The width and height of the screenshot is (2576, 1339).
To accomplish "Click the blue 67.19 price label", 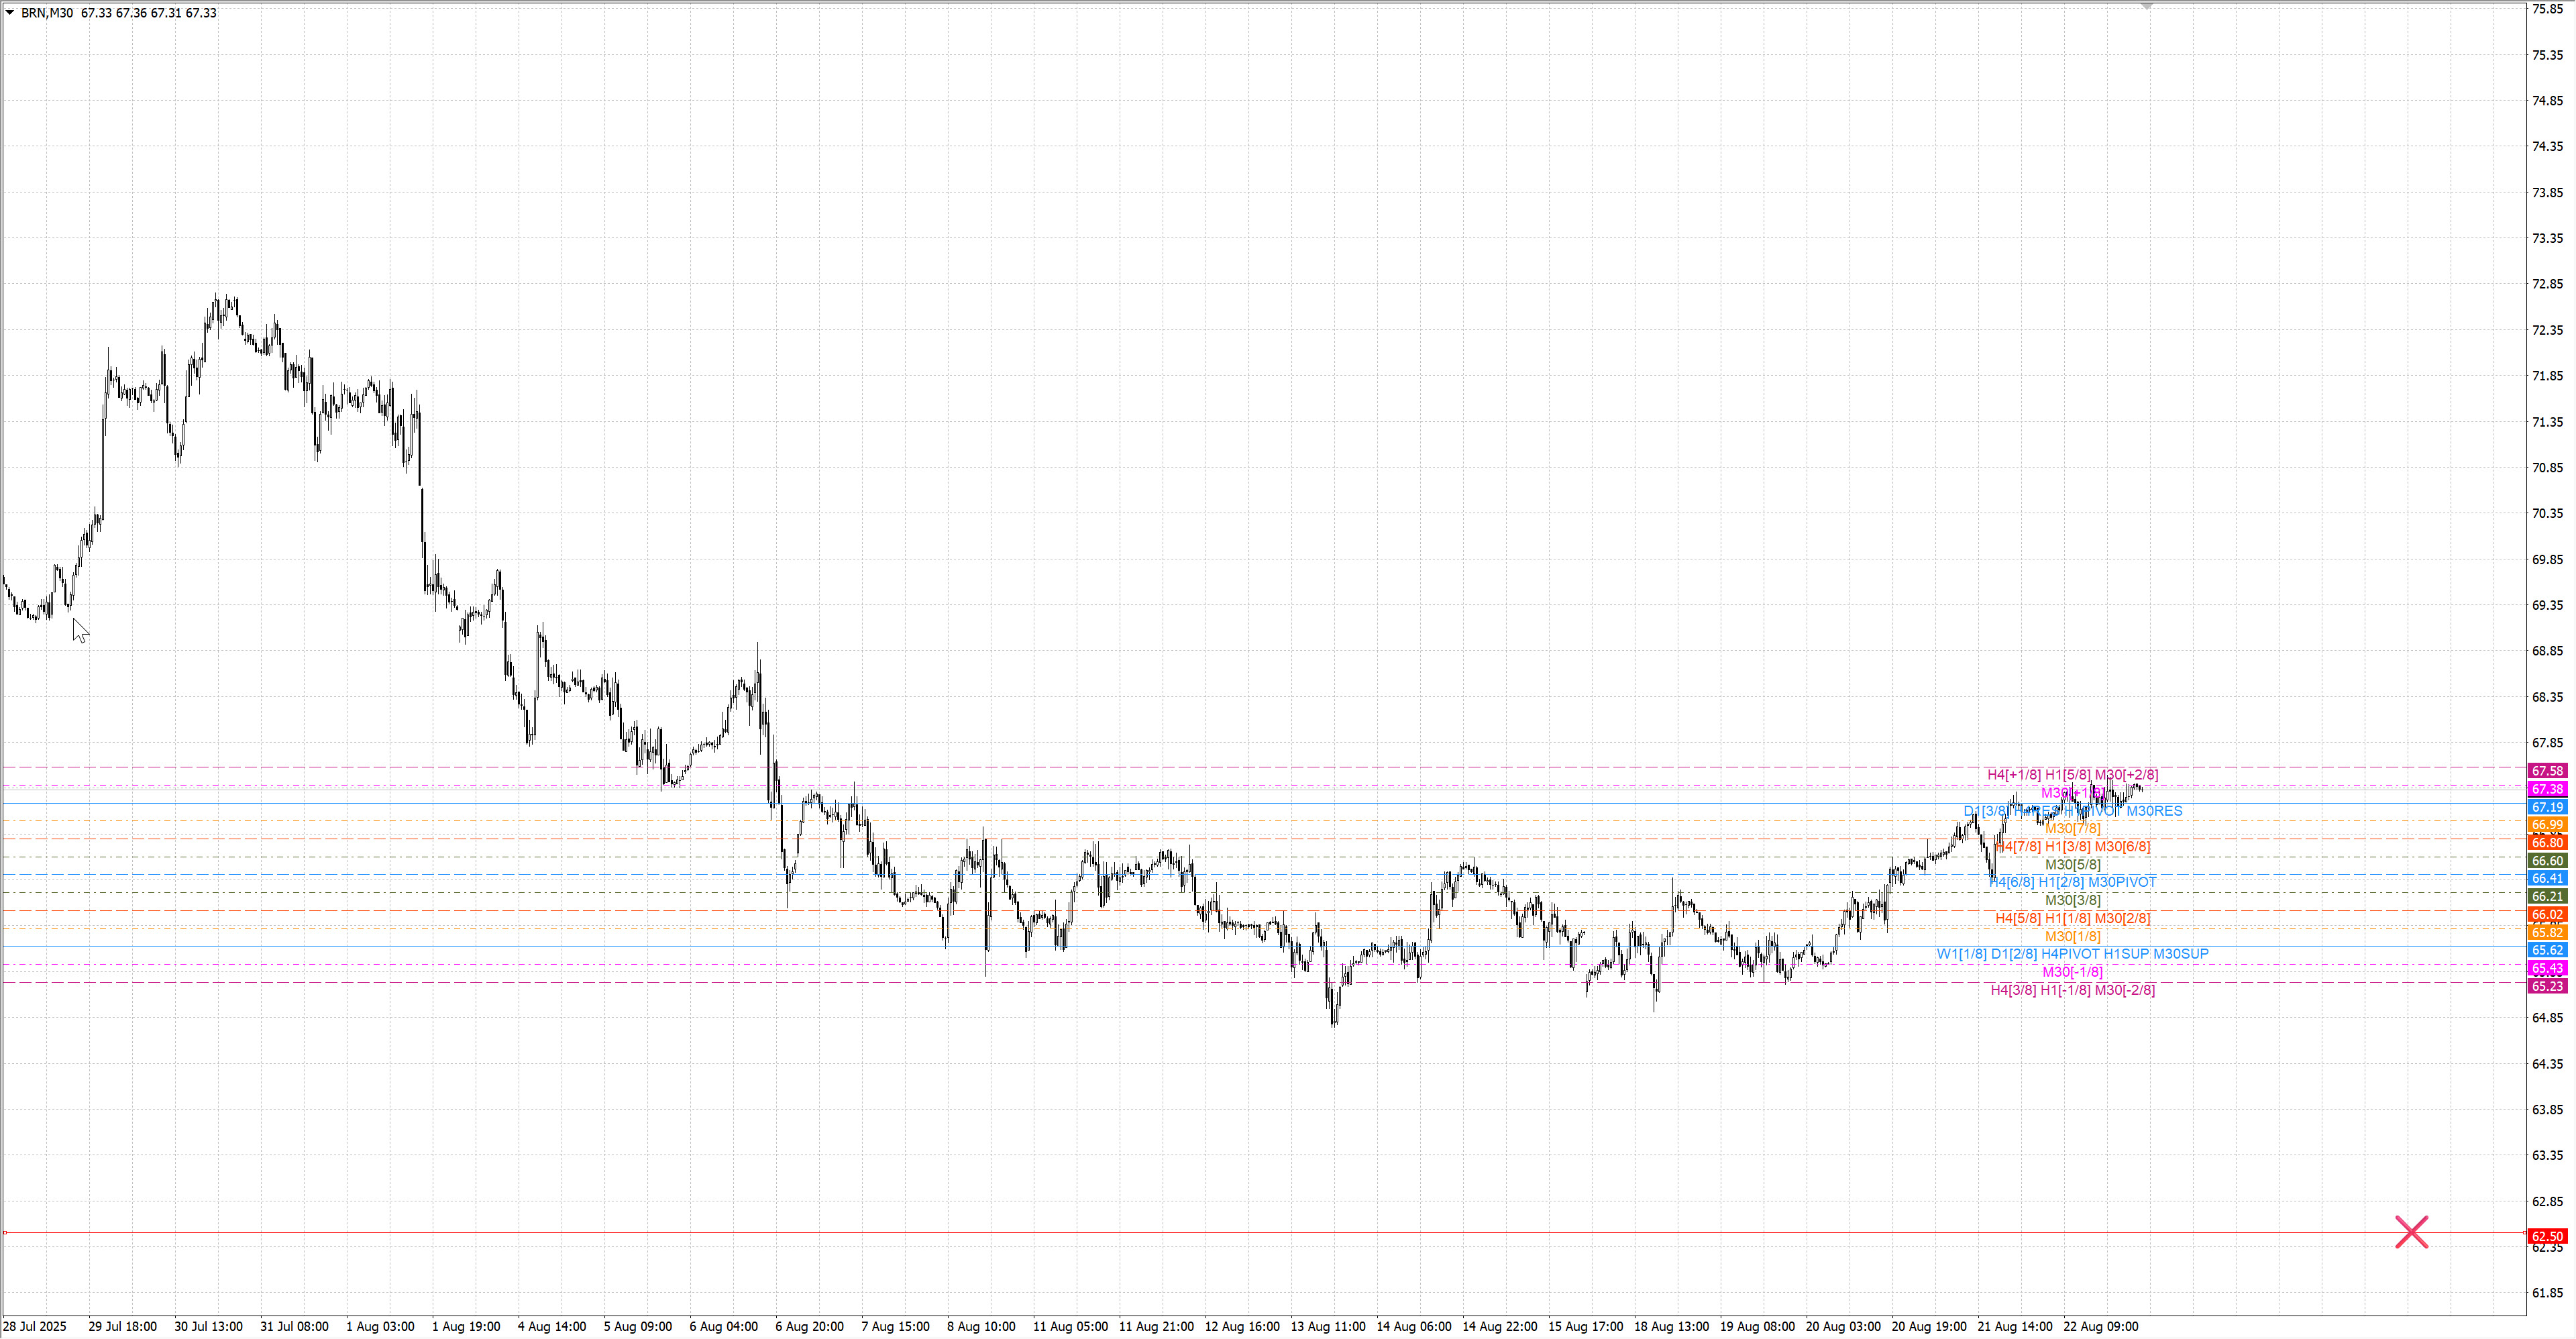I will pos(2547,807).
